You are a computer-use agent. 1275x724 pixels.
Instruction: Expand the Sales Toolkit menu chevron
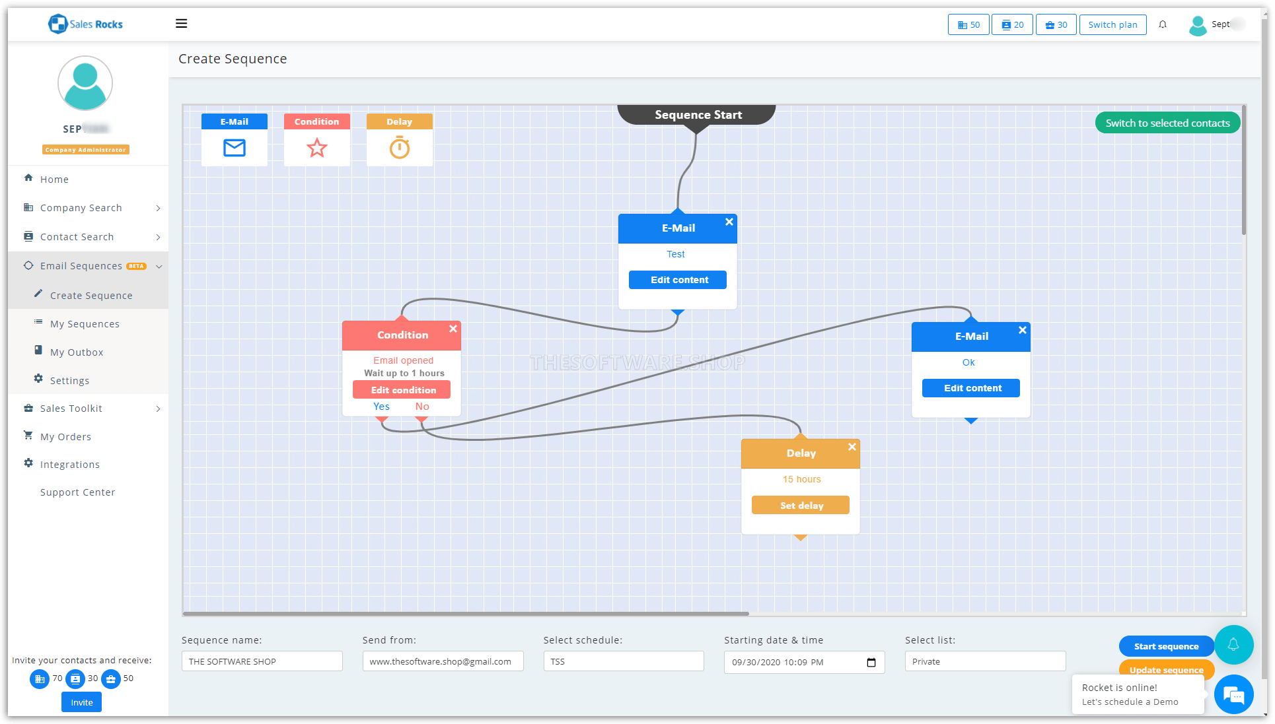tap(159, 409)
